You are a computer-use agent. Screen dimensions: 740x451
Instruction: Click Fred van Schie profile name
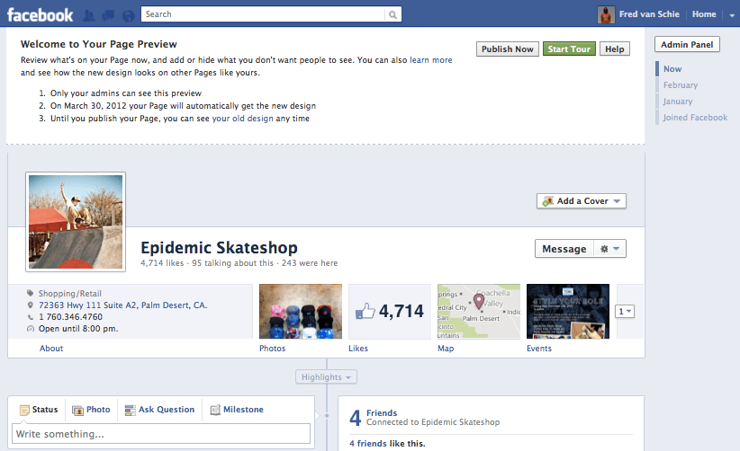click(x=649, y=14)
